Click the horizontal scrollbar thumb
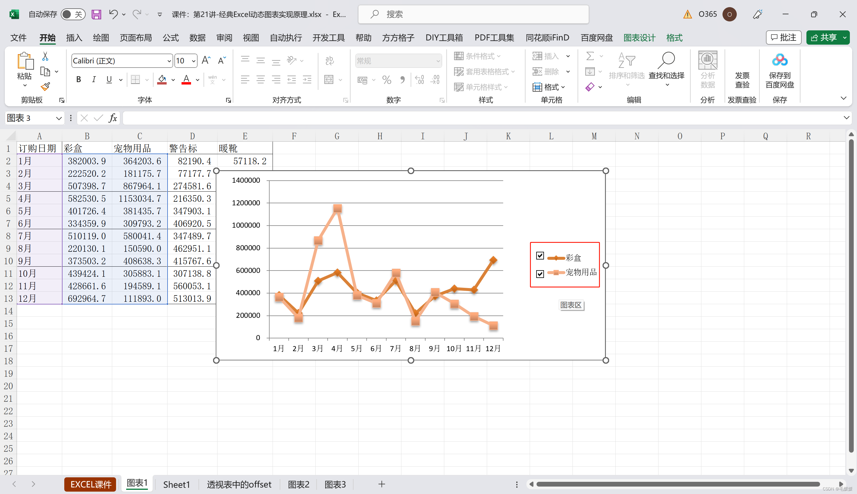The height and width of the screenshot is (494, 857). [678, 484]
